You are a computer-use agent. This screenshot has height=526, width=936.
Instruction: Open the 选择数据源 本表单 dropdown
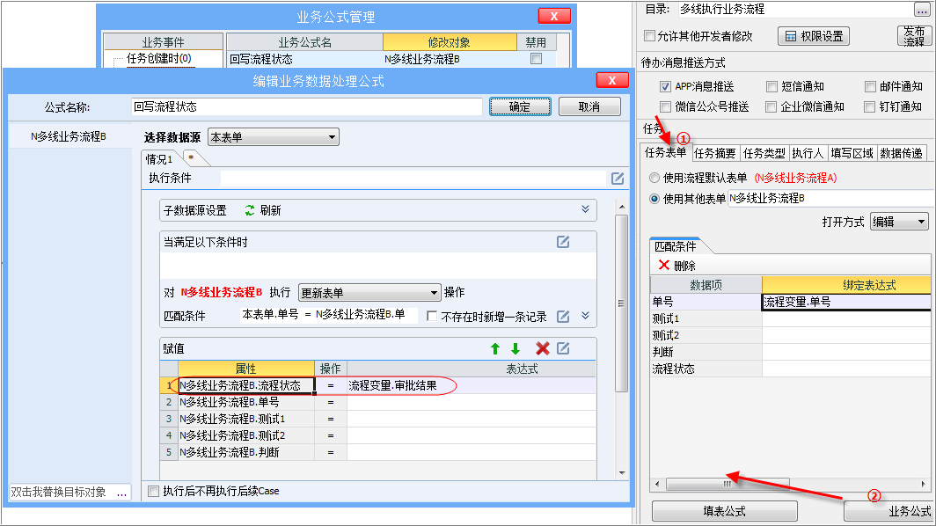coord(274,137)
